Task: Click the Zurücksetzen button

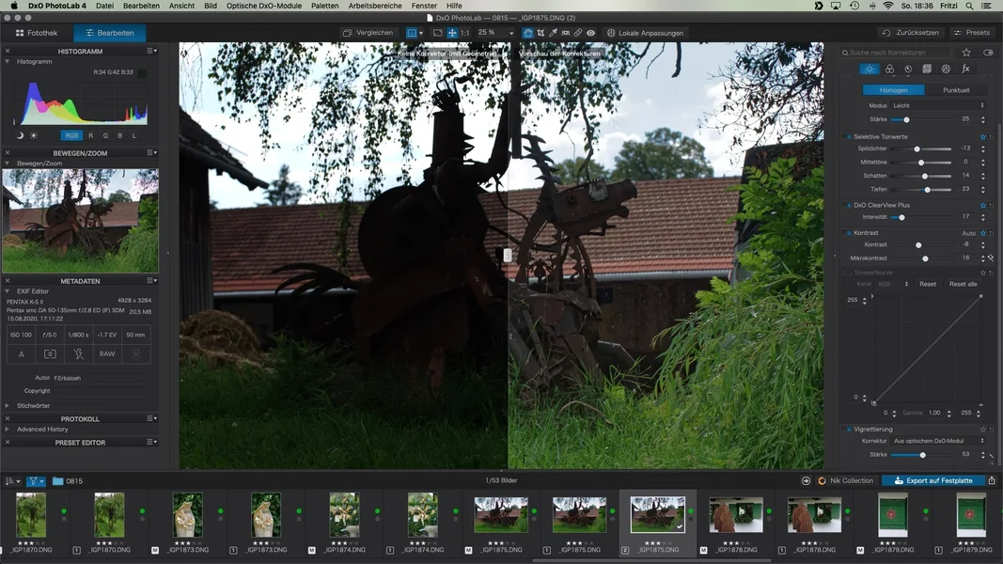Action: point(911,33)
